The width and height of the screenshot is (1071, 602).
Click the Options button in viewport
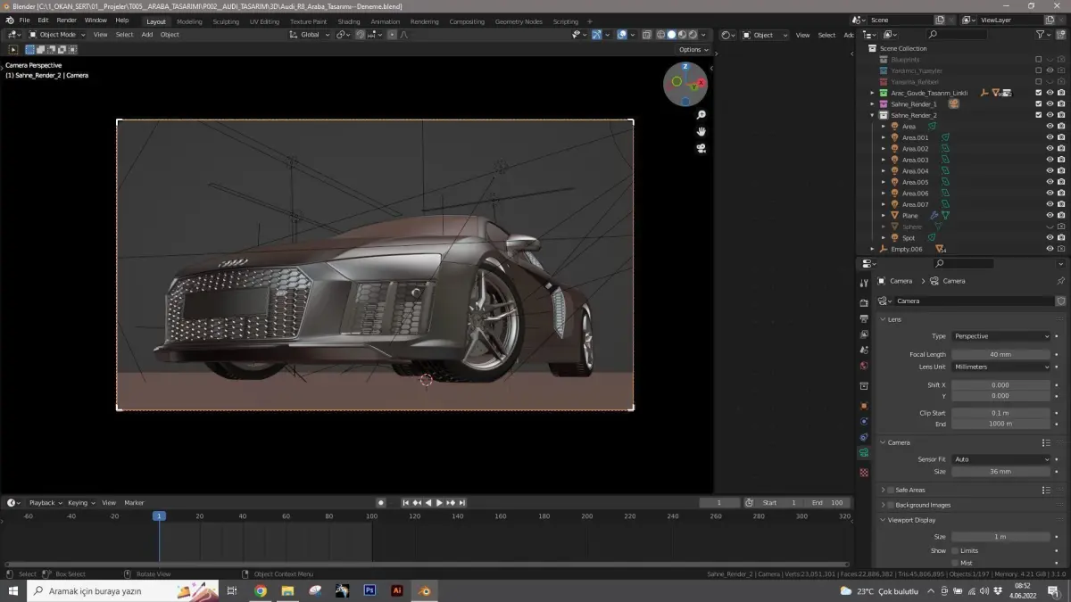(x=693, y=50)
